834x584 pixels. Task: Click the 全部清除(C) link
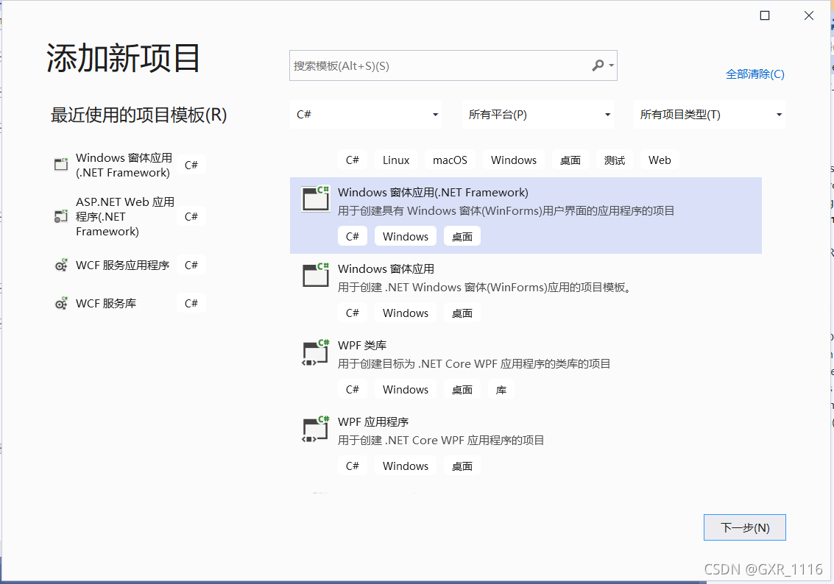tap(755, 74)
